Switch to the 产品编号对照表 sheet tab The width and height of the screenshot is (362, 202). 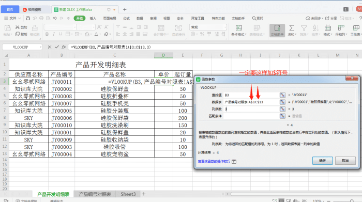pyautogui.click(x=95, y=194)
